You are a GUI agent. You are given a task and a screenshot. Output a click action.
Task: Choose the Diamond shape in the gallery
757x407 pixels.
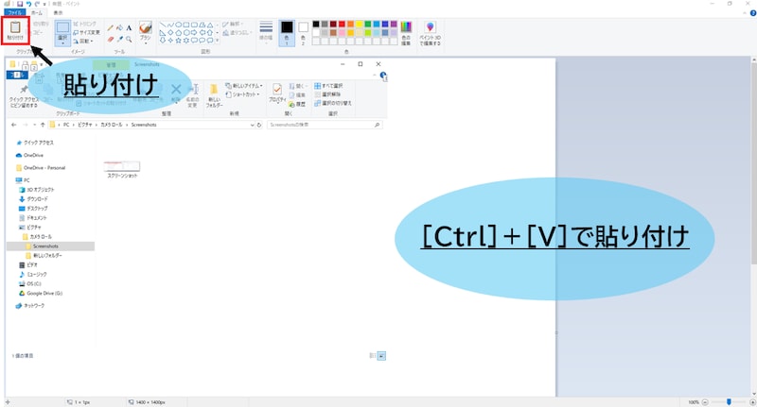[x=170, y=33]
